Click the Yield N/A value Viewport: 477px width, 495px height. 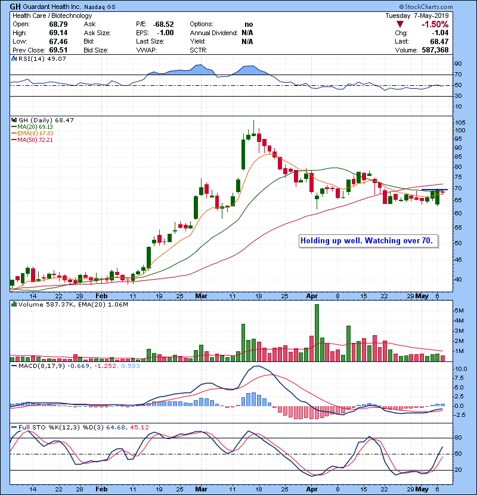(x=247, y=41)
